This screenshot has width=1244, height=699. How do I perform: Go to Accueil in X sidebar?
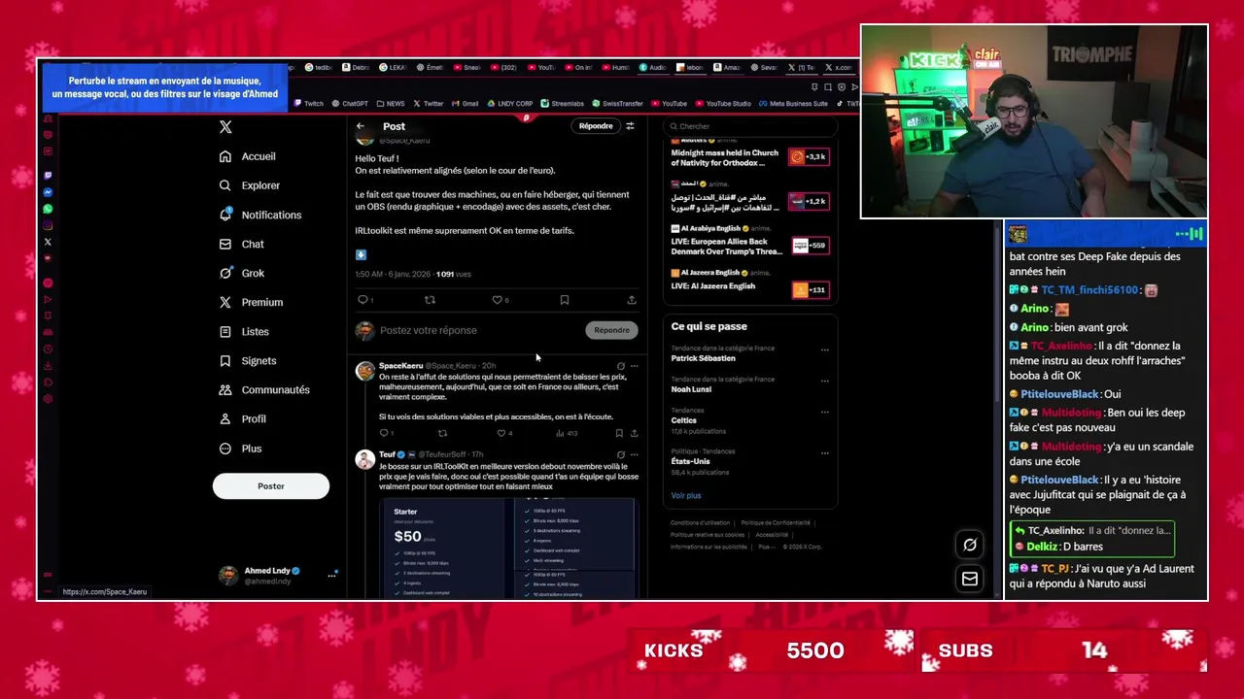click(247, 156)
